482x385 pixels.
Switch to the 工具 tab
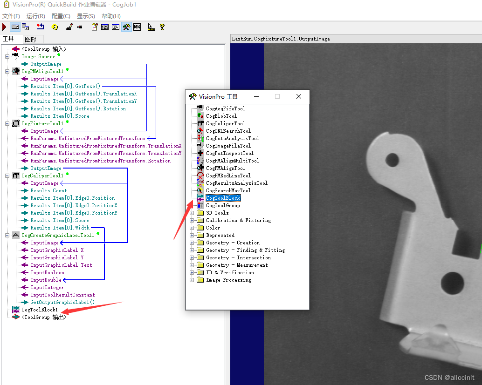click(x=8, y=39)
